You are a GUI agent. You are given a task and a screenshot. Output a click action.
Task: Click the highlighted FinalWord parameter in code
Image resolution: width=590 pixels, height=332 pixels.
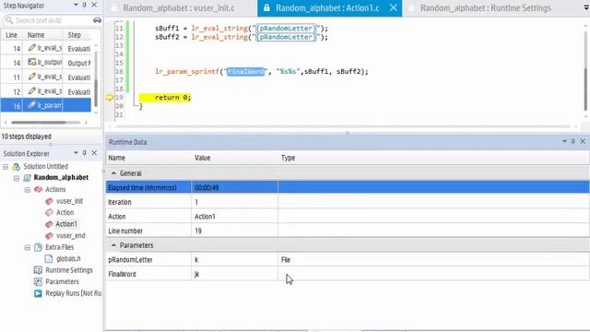(246, 72)
